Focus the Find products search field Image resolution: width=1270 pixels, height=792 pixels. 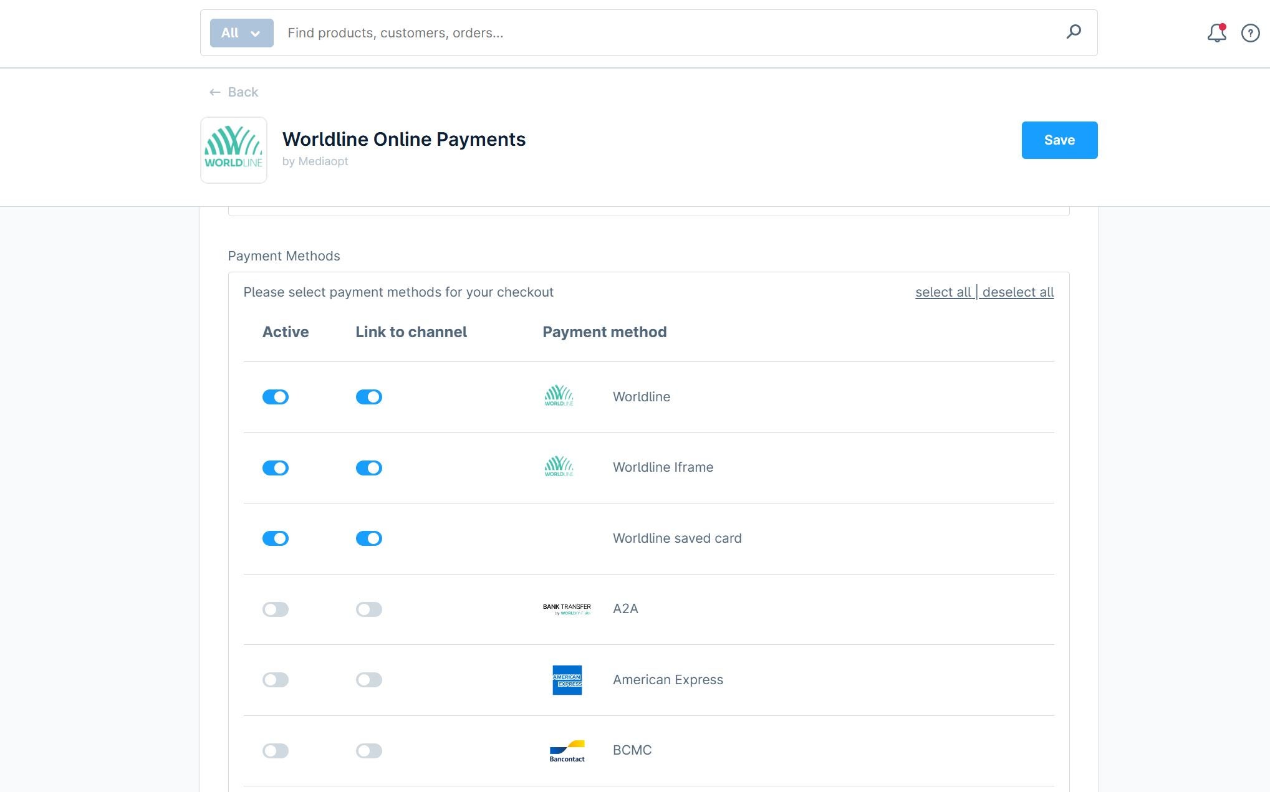[667, 33]
